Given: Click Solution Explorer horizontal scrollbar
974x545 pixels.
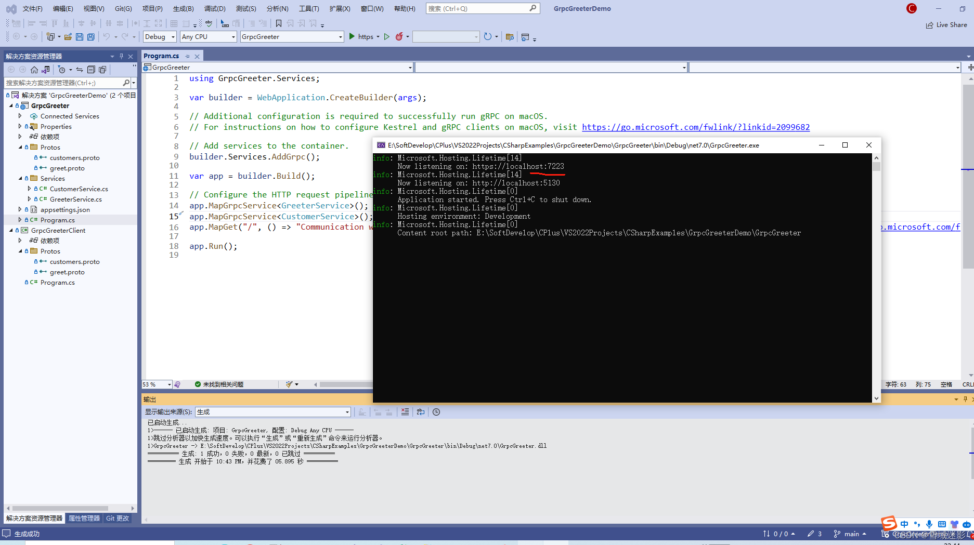Looking at the screenshot, I should pyautogui.click(x=60, y=508).
